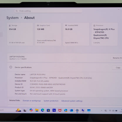Open Wi-Fi network tray icon

point(110,111)
